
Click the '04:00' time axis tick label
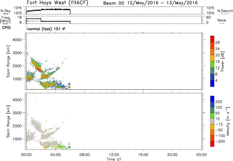click(55, 155)
